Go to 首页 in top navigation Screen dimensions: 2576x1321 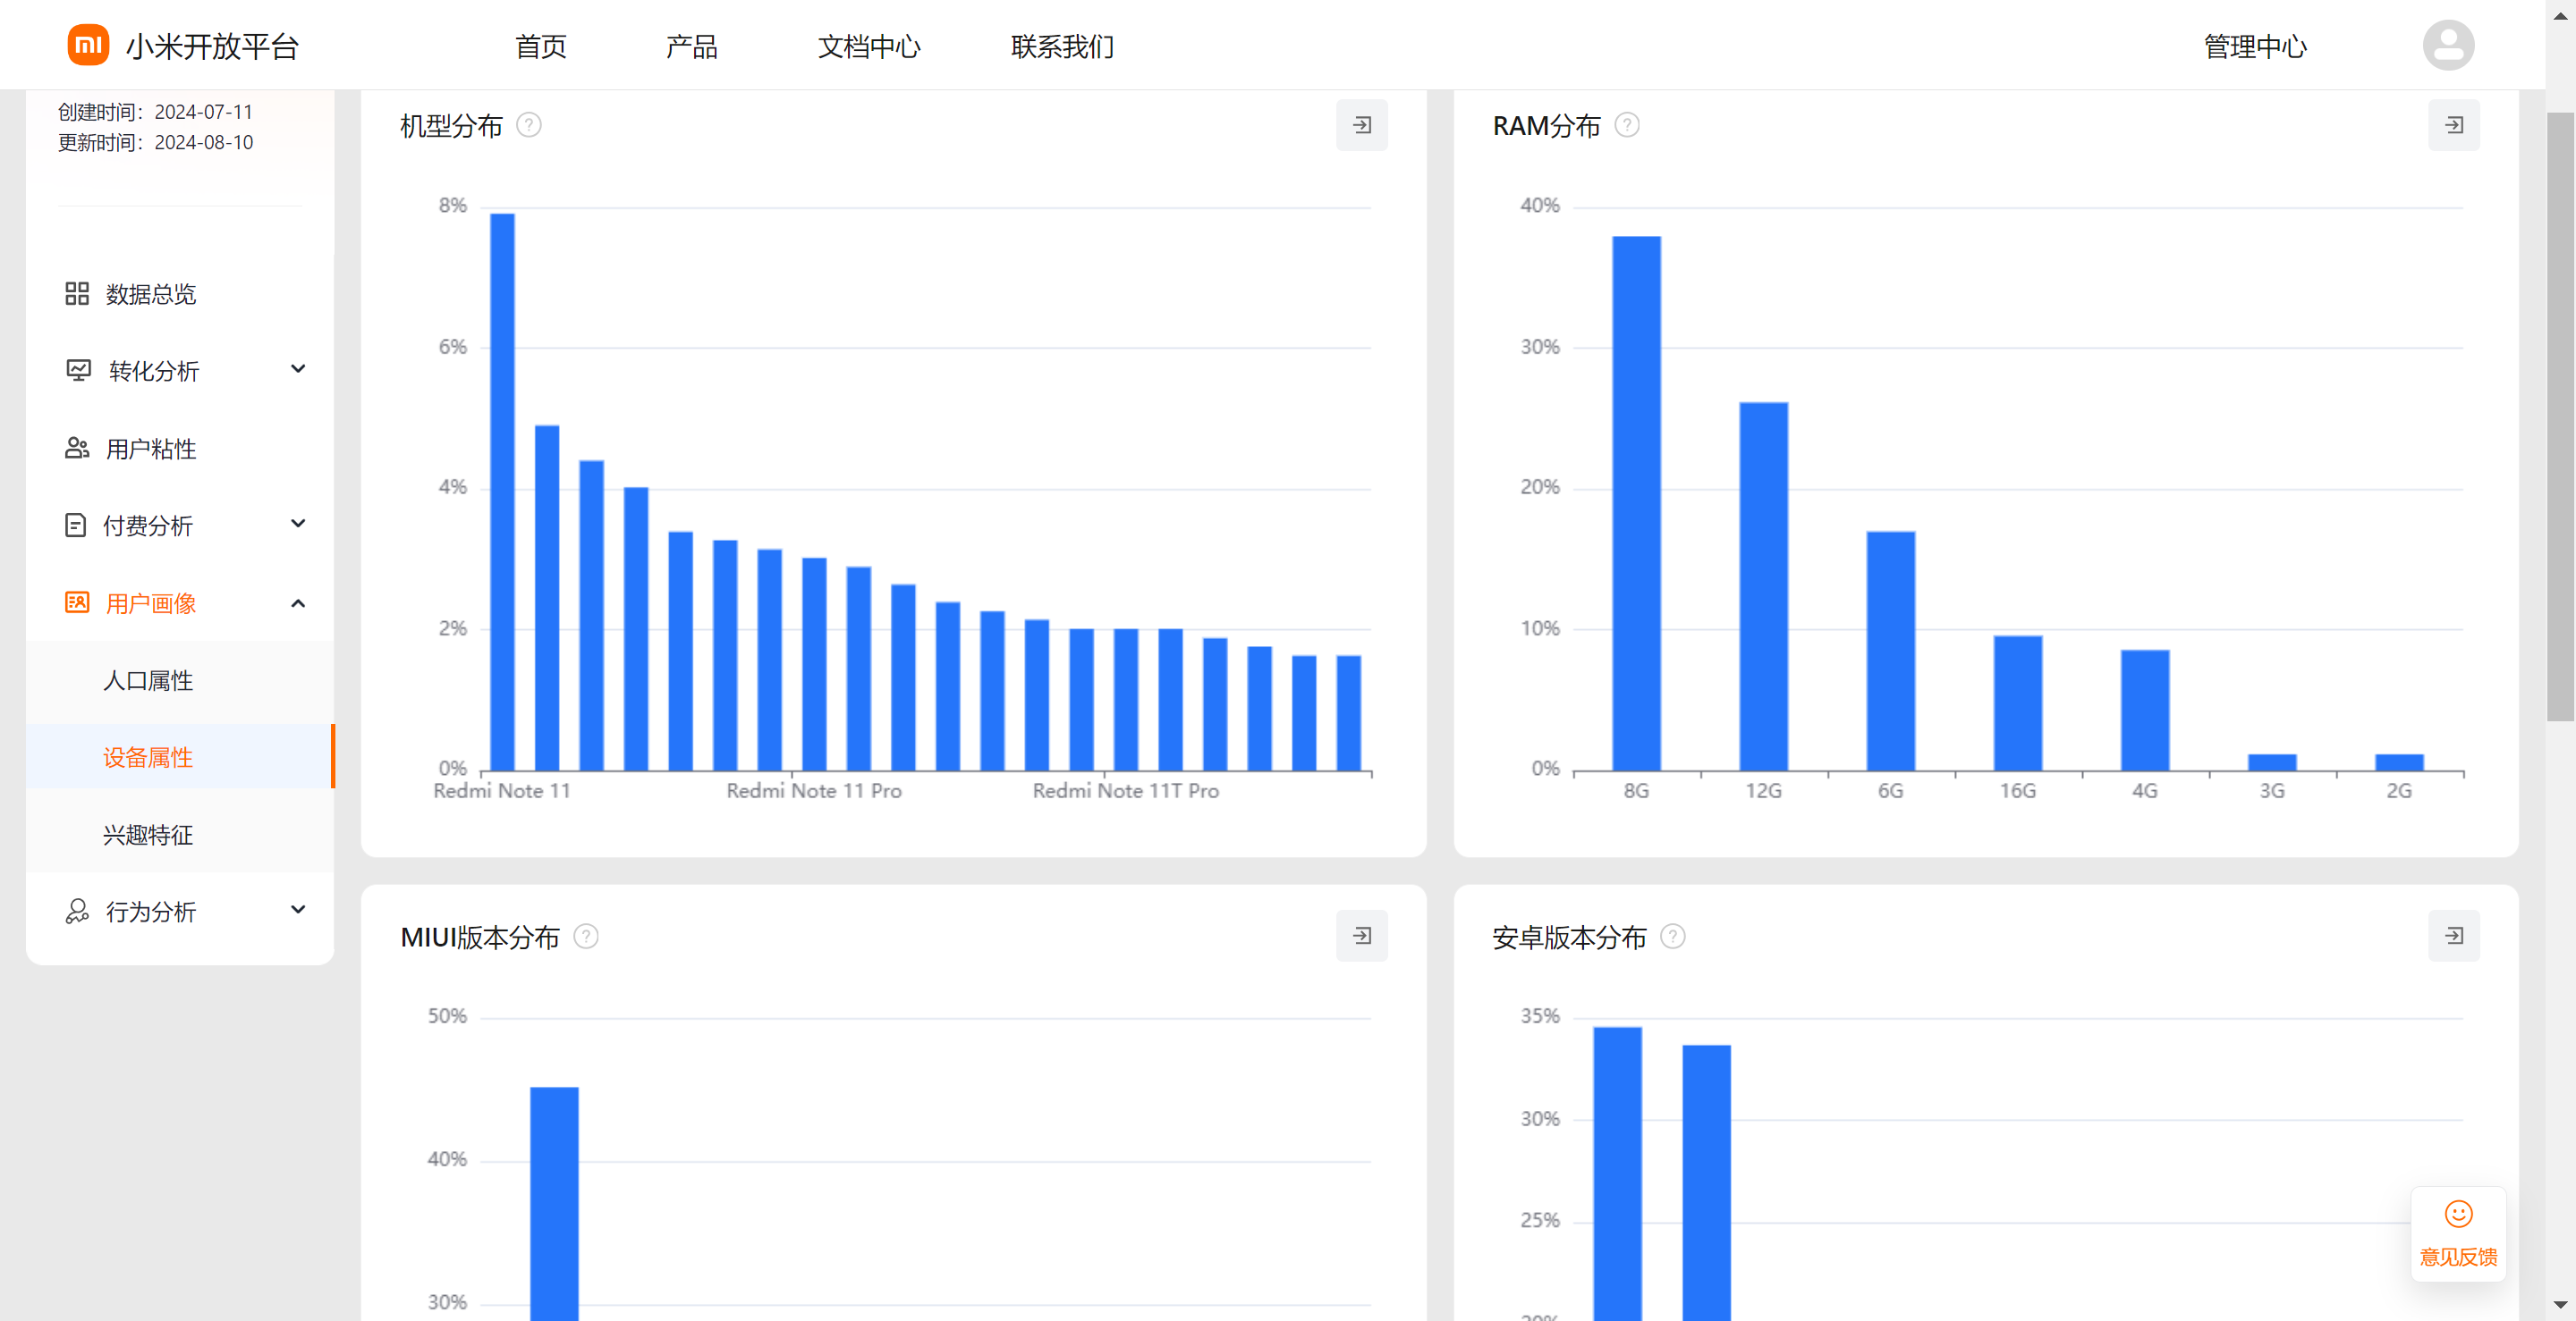(x=541, y=46)
